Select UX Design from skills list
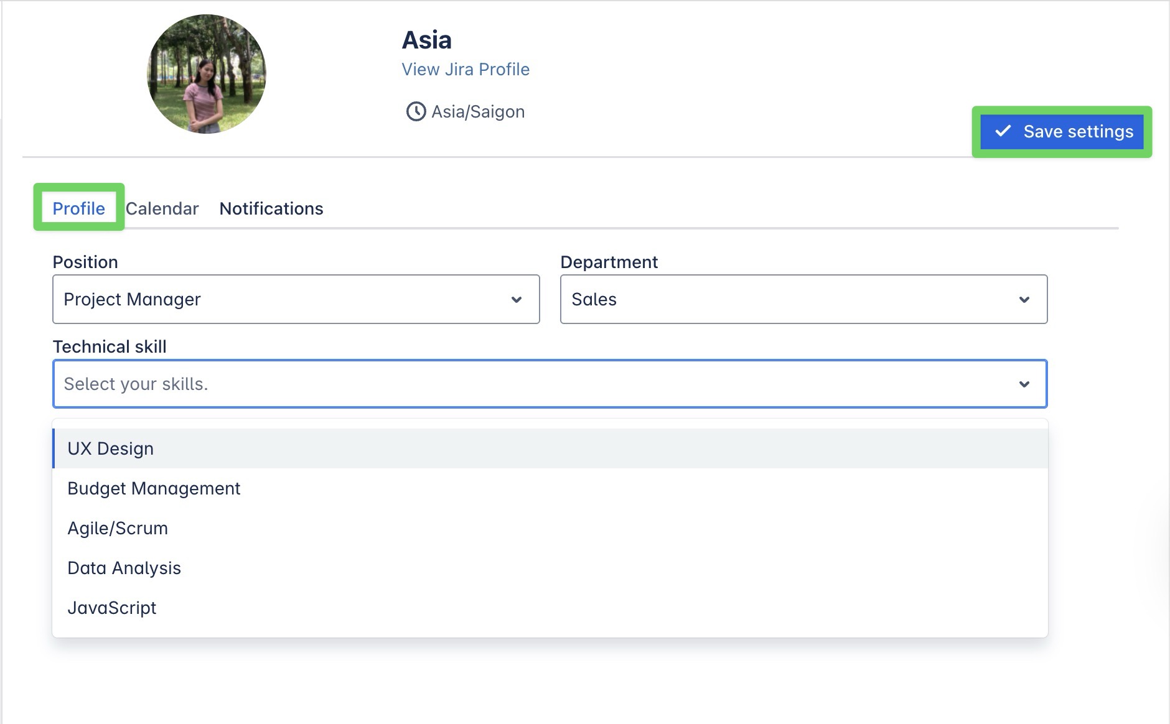The width and height of the screenshot is (1170, 724). coord(111,448)
